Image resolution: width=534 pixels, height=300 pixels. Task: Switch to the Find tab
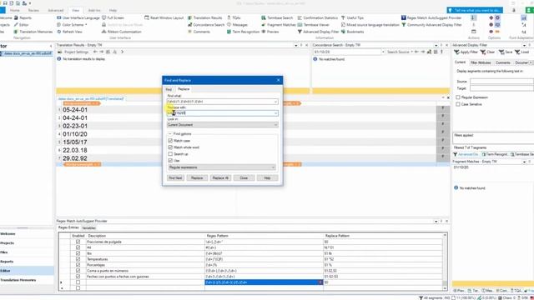click(169, 89)
